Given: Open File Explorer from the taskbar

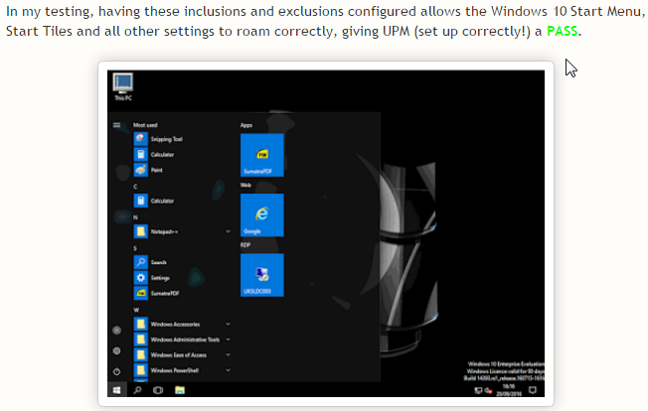Looking at the screenshot, I should 180,390.
